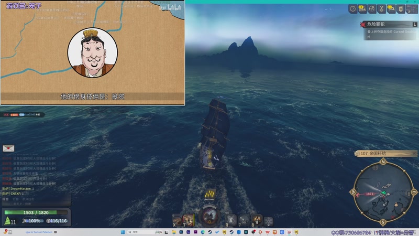Select slot 8 ammo with count 9
The image size is (419, 236).
pos(257,220)
